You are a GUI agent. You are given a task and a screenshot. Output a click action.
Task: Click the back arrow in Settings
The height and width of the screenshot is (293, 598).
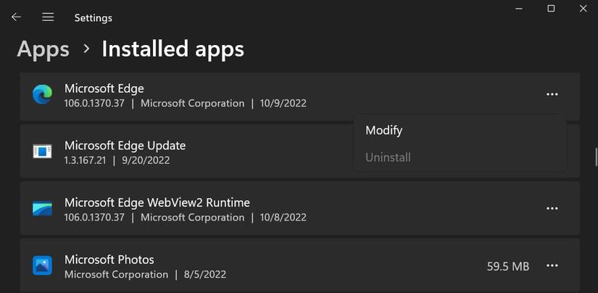coord(16,17)
